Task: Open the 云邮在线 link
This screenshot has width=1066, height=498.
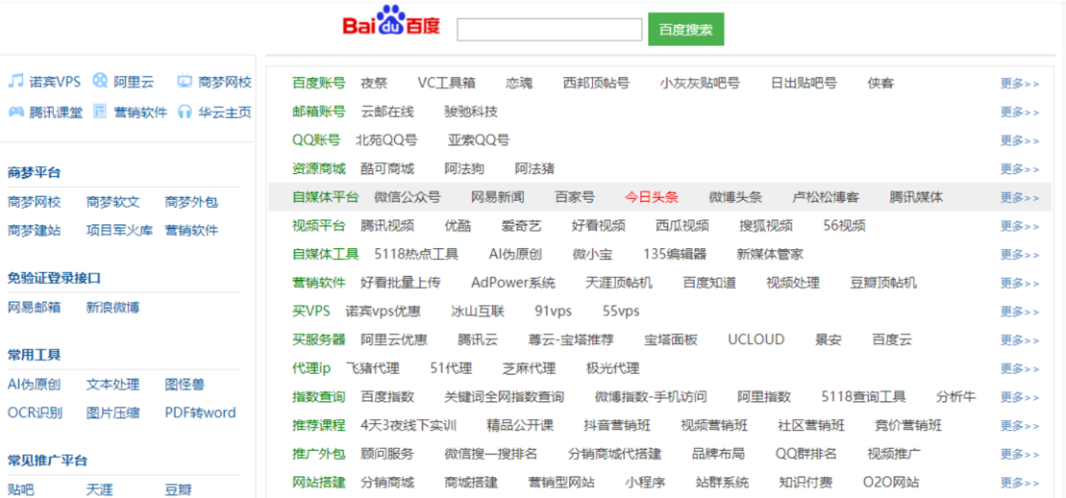Action: 387,111
